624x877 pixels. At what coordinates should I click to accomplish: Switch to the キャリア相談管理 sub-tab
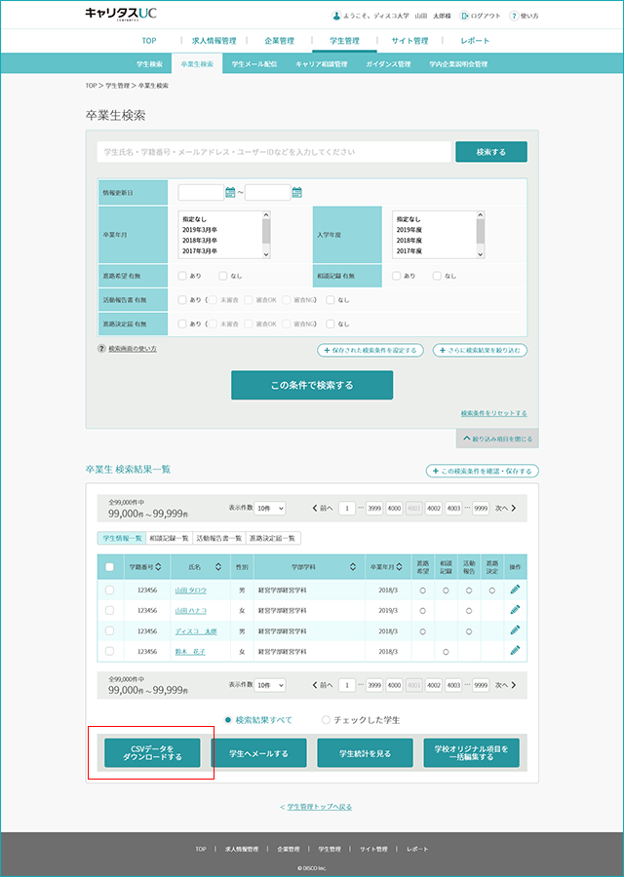(x=321, y=64)
